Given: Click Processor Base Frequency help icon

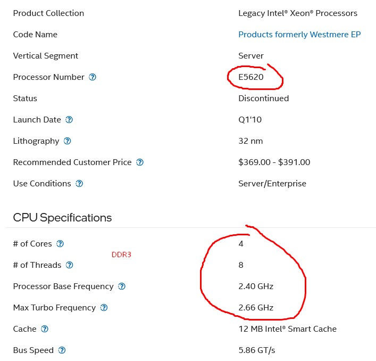Looking at the screenshot, I should click(122, 286).
